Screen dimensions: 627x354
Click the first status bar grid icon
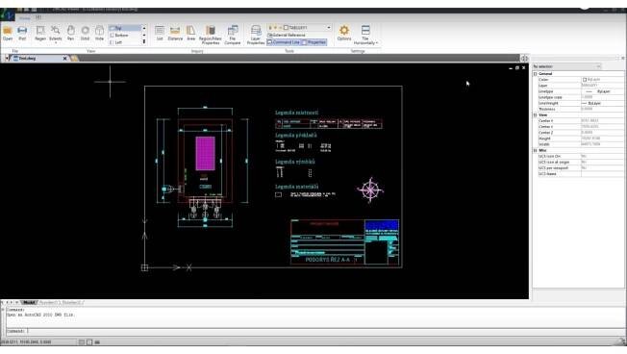82,342
